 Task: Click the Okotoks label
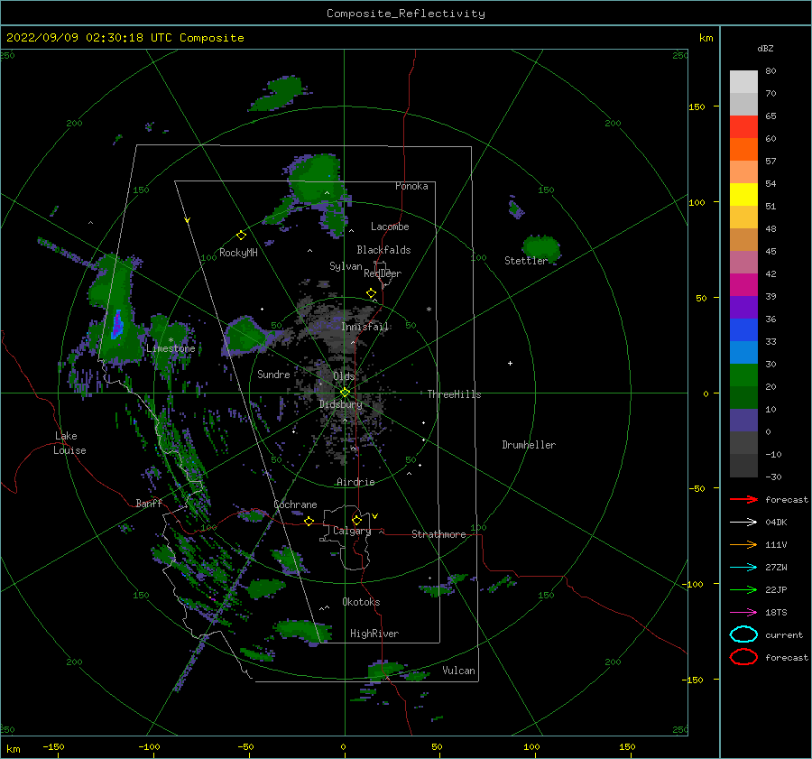pyautogui.click(x=361, y=602)
